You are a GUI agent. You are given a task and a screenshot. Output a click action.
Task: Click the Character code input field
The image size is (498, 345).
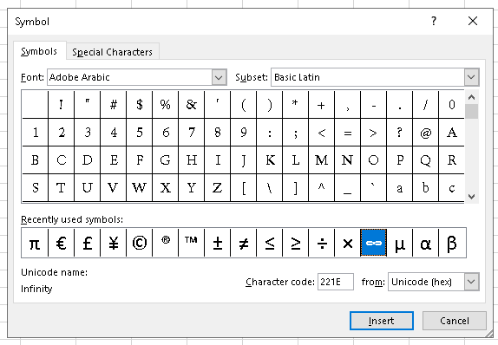pos(336,282)
